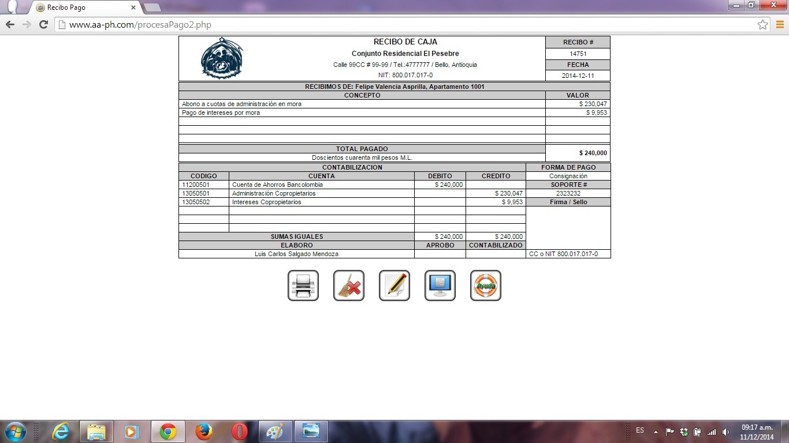Image resolution: width=789 pixels, height=443 pixels.
Task: Click the volume speaker icon in tray
Action: tap(724, 431)
